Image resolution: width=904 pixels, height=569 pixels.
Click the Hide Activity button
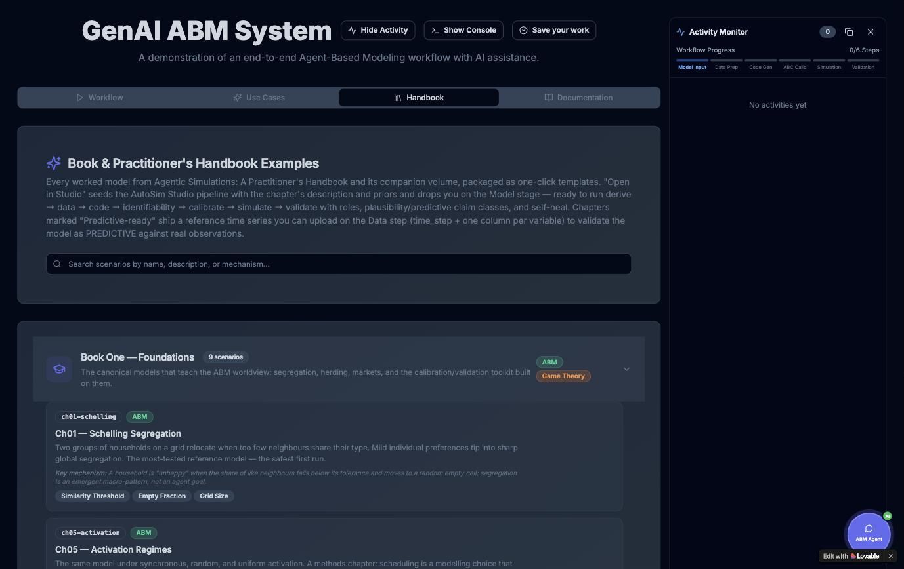pyautogui.click(x=377, y=30)
